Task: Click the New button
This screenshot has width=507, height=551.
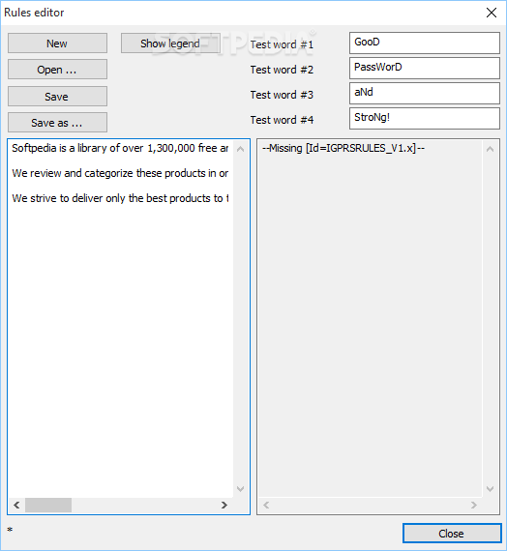Action: (x=57, y=43)
